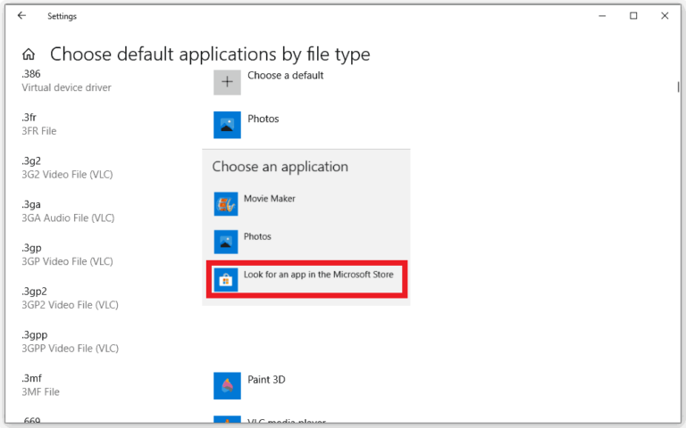Select the Photos icon in application popup
The height and width of the screenshot is (428, 686).
226,243
